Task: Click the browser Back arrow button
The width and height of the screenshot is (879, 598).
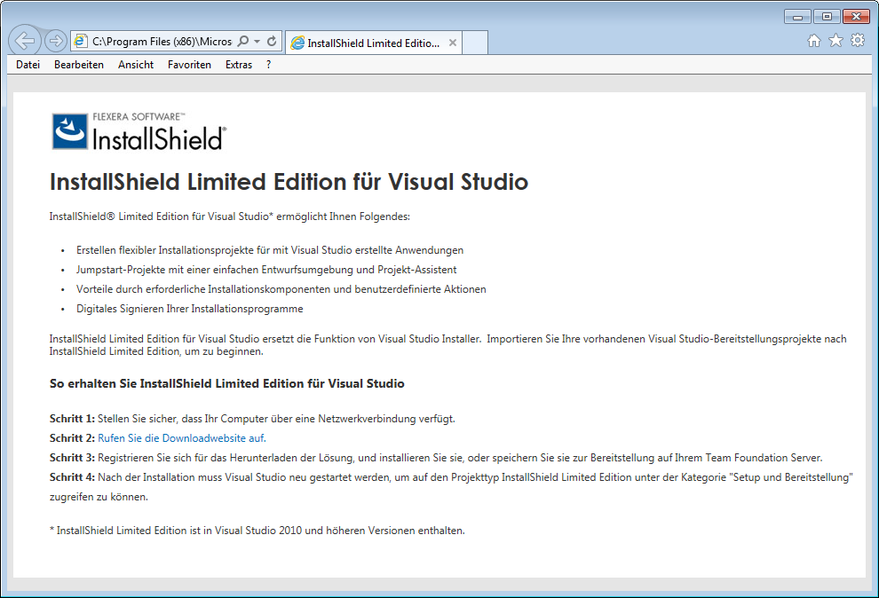Action: coord(25,41)
